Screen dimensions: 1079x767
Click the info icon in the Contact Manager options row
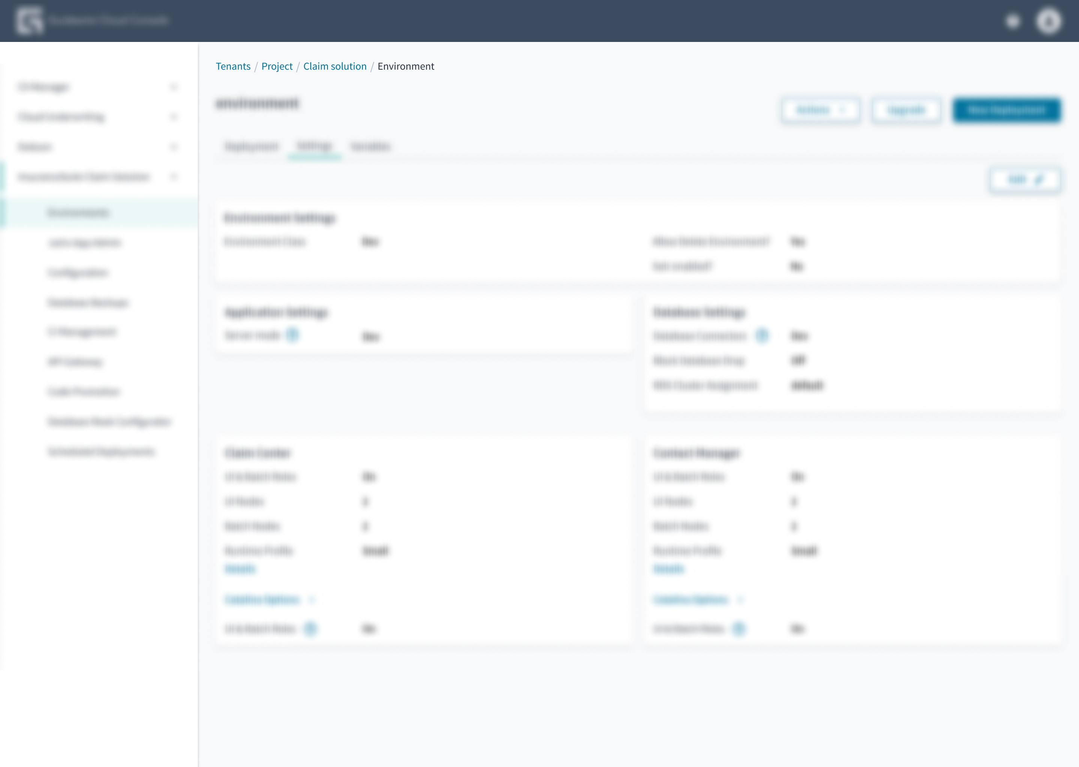tap(739, 629)
